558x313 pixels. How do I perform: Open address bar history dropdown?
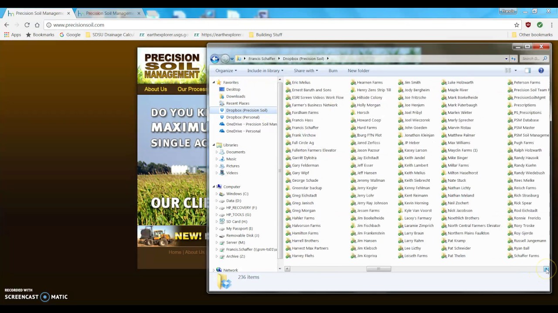506,59
